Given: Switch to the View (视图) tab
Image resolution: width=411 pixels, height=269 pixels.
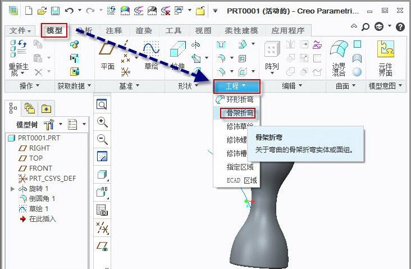Looking at the screenshot, I should [203, 30].
